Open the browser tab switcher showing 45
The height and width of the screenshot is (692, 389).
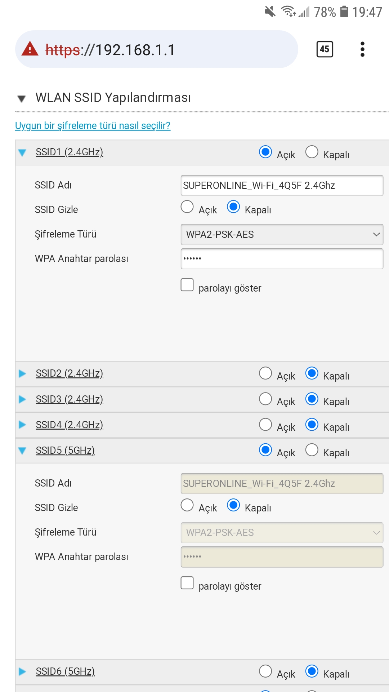click(325, 49)
